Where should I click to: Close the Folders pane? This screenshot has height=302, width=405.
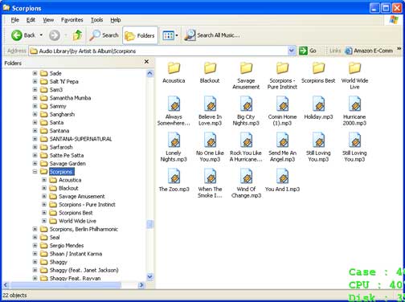coord(146,62)
